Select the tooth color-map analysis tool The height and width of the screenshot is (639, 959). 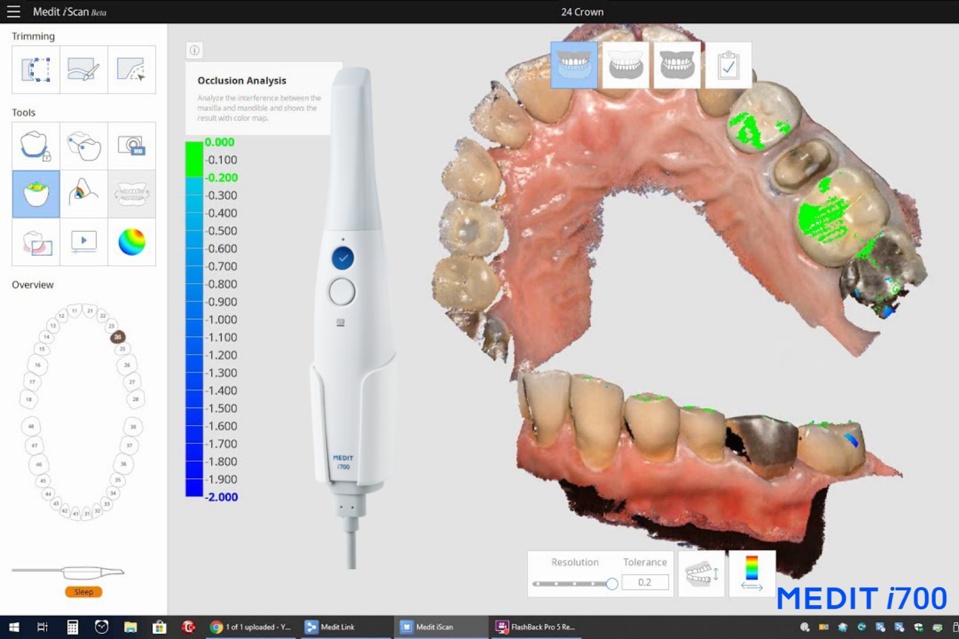point(84,194)
